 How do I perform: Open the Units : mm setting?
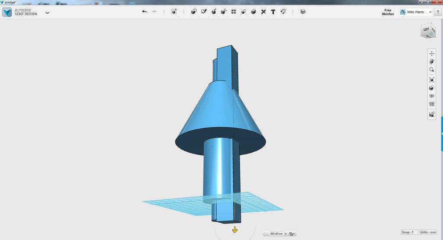click(428, 232)
